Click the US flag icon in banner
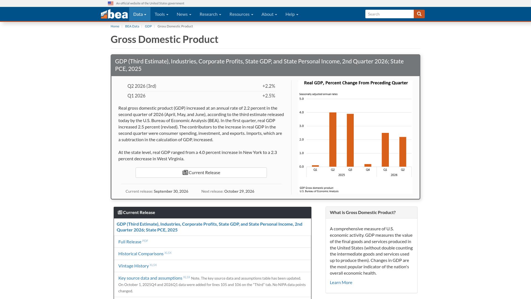Screen dimensions: 531x299 click(x=111, y=3)
